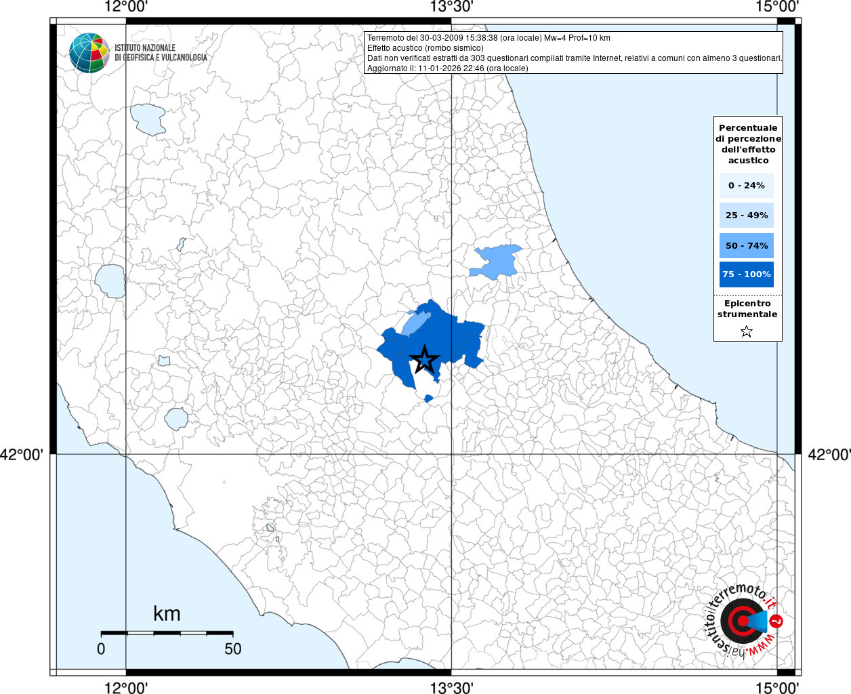Image resolution: width=851 pixels, height=694 pixels.
Task: Click the 'km' scale bar label
Action: point(167,613)
